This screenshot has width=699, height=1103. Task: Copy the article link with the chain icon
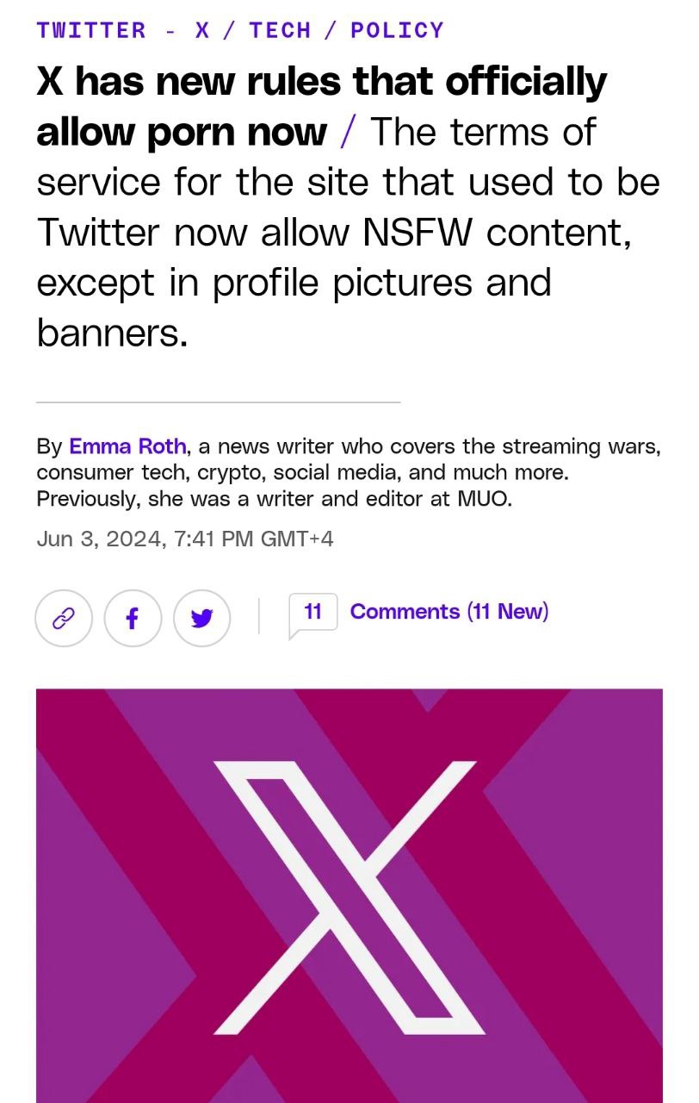(64, 618)
